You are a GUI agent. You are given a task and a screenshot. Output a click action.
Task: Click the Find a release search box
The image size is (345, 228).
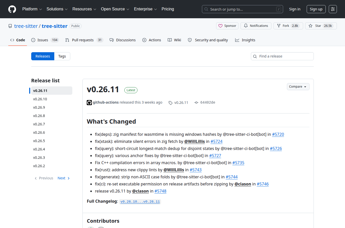click(282, 56)
